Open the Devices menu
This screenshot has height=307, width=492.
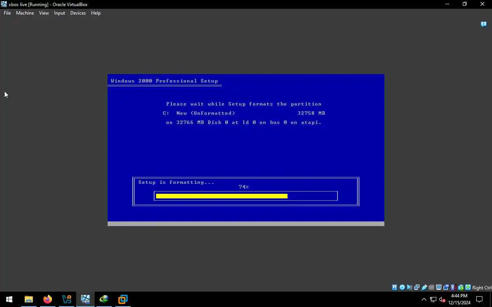click(78, 13)
